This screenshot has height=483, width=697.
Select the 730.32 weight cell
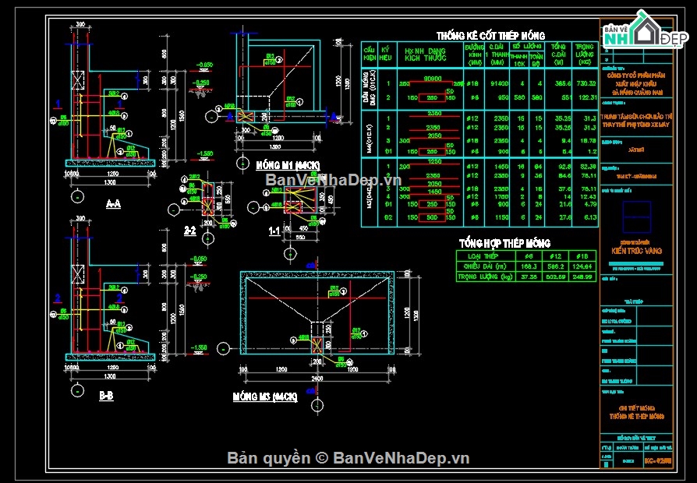(586, 83)
